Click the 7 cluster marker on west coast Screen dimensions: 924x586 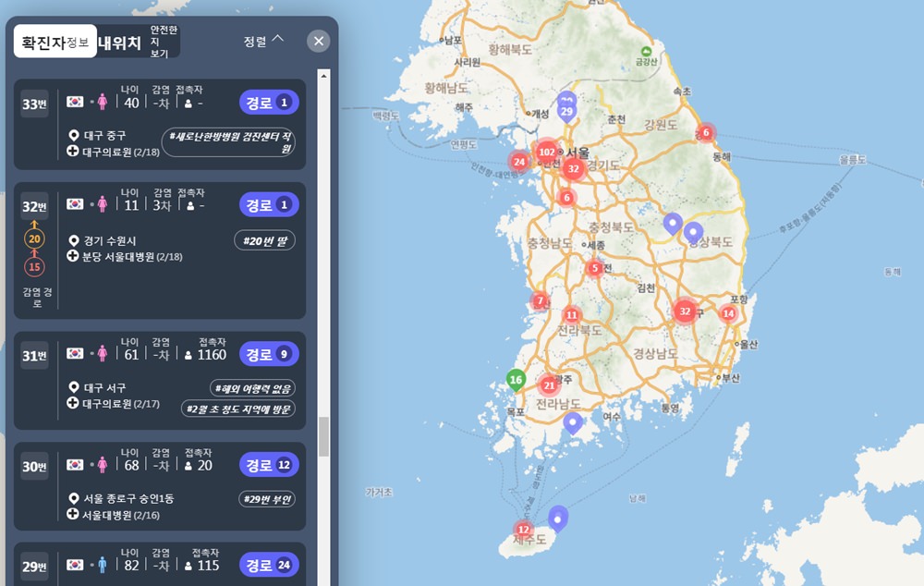click(x=540, y=300)
